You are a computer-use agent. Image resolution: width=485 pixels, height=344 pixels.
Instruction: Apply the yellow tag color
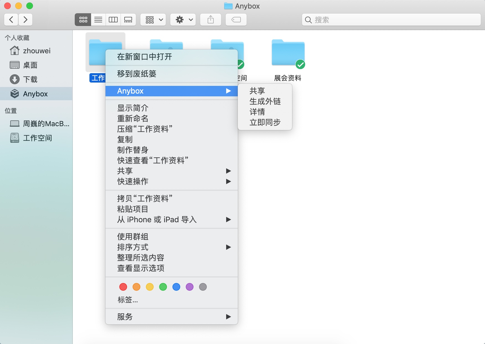point(150,287)
